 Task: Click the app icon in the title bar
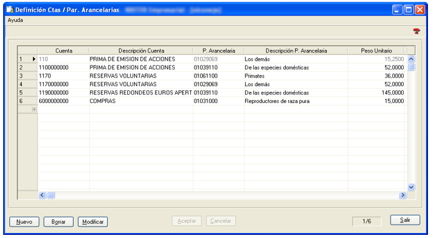[9, 9]
